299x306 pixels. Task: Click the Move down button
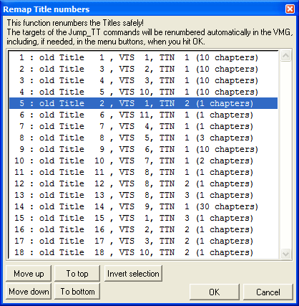coord(29,292)
